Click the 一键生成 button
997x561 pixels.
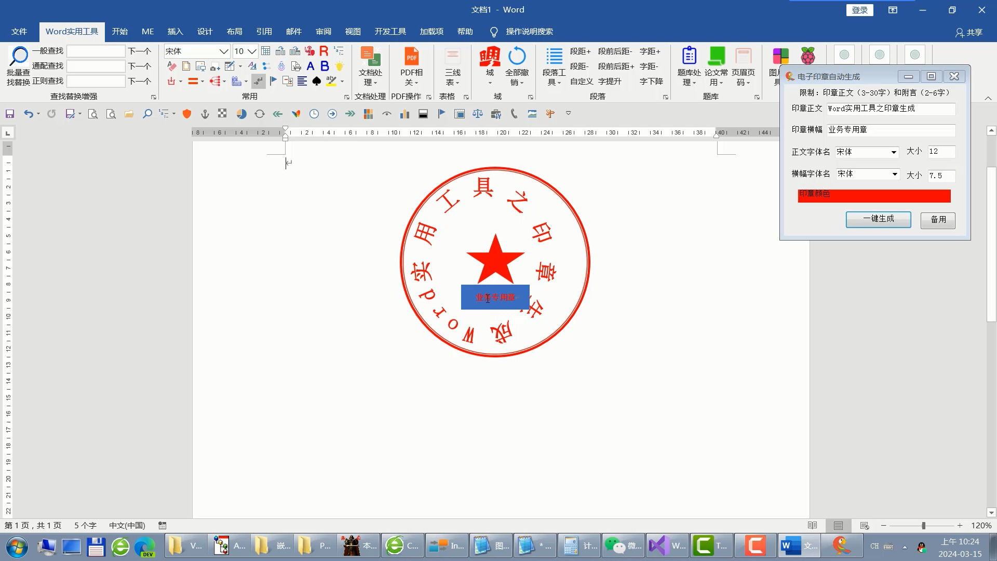point(878,219)
